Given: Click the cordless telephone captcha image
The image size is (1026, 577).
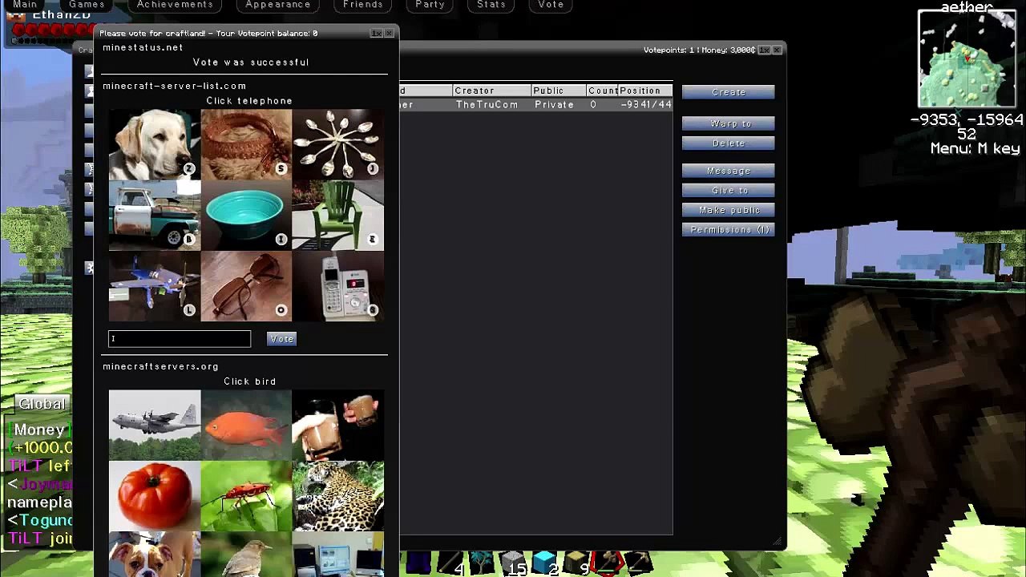Looking at the screenshot, I should click(337, 286).
